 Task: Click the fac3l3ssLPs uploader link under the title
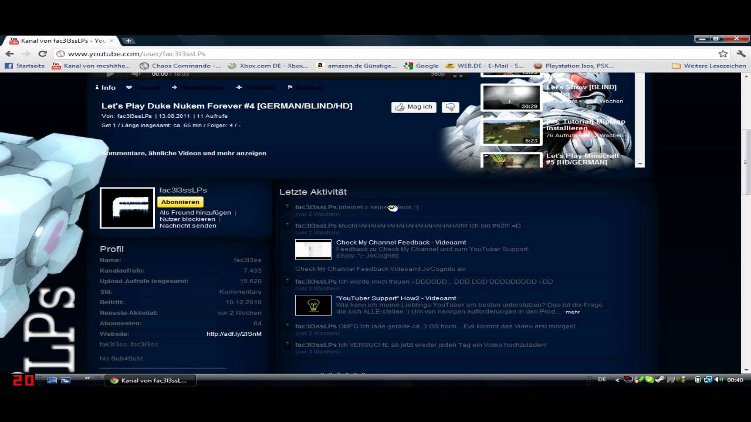pos(134,116)
